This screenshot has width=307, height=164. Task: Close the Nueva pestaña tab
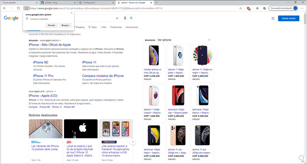[37, 3]
